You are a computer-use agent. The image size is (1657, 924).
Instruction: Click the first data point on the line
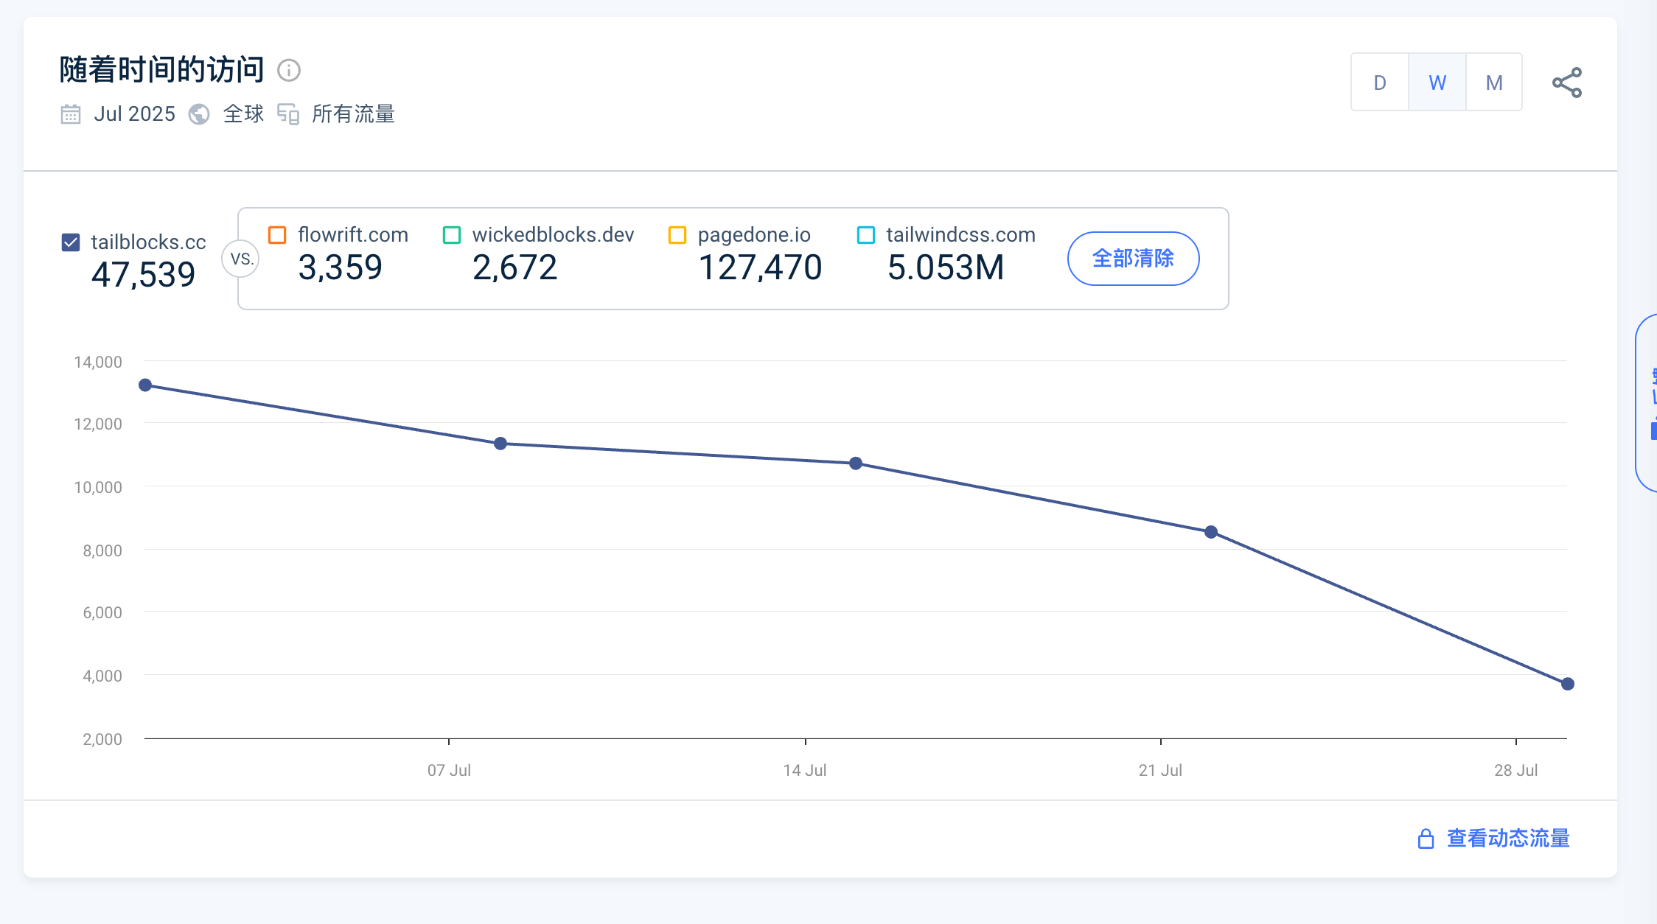[145, 385]
